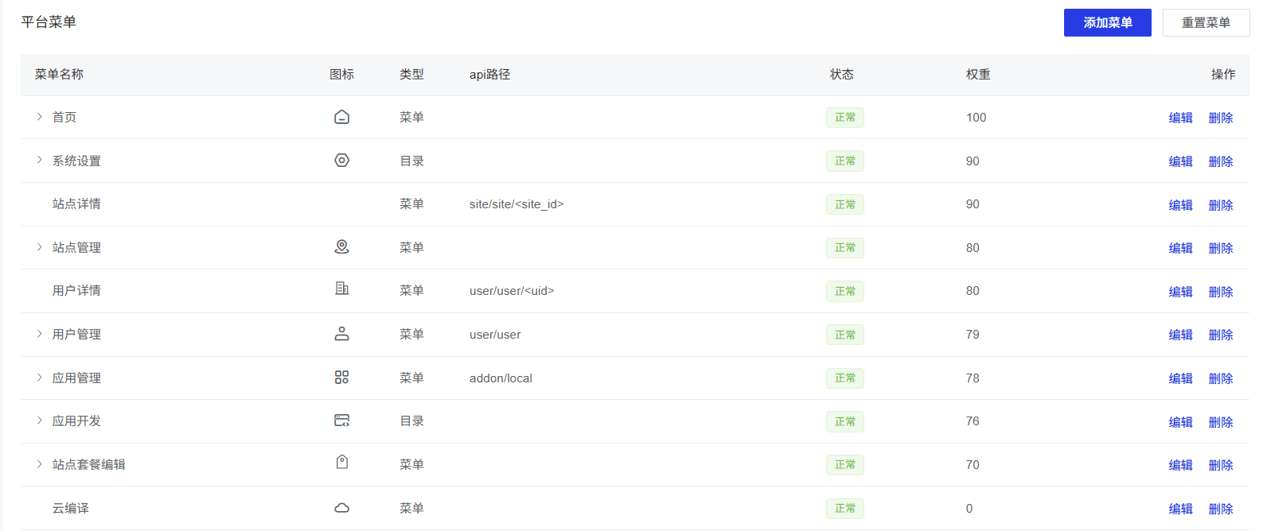Click the user icon for 用户管理
This screenshot has height=531, width=1263.
coord(341,334)
